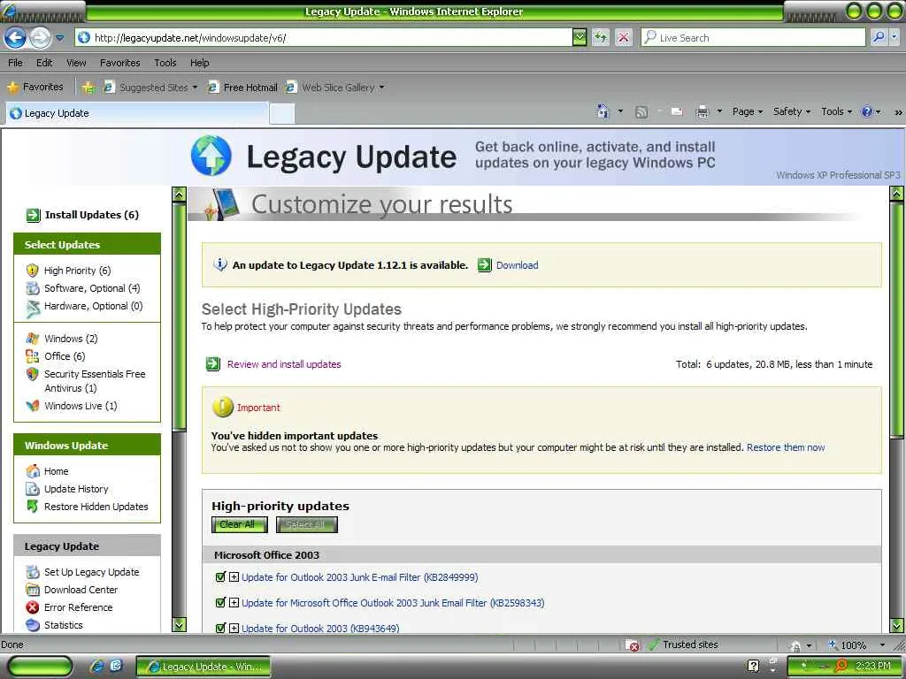Click the green Start button
This screenshot has width=906, height=679.
pyautogui.click(x=40, y=667)
